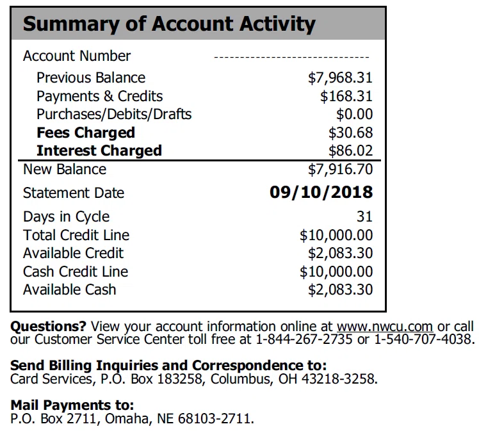Viewport: 479px width, 431px height.
Task: Select the Interest Charged label
Action: [99, 150]
